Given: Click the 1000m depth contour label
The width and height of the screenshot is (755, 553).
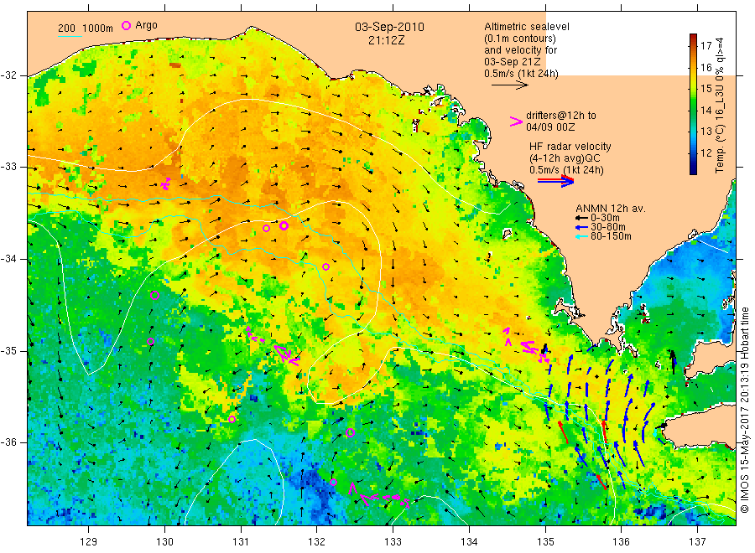Looking at the screenshot, I should coord(98,28).
